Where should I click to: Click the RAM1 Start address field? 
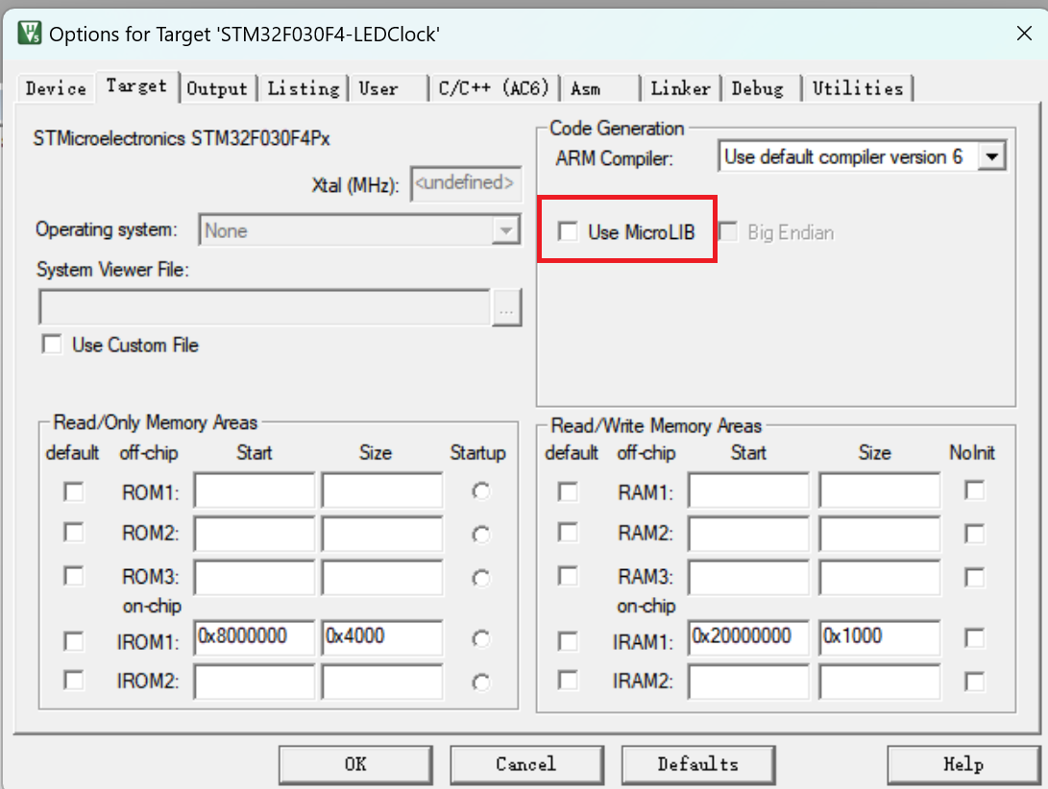pyautogui.click(x=748, y=490)
